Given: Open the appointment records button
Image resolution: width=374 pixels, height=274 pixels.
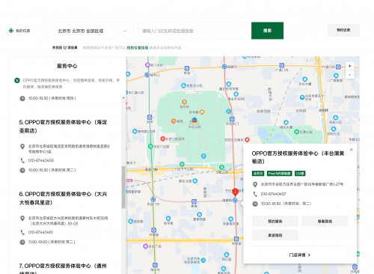Looking at the screenshot, I should [x=343, y=30].
